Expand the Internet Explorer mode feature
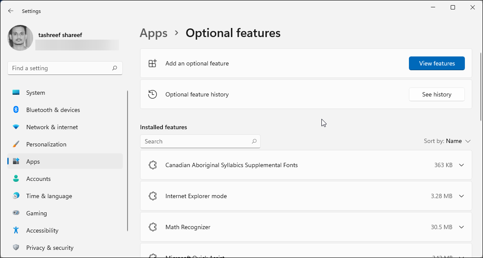This screenshot has height=258, width=483. tap(461, 196)
